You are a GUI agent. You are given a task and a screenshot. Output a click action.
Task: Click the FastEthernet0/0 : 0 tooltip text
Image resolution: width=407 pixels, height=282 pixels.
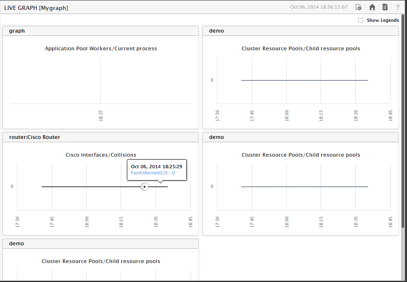point(152,173)
